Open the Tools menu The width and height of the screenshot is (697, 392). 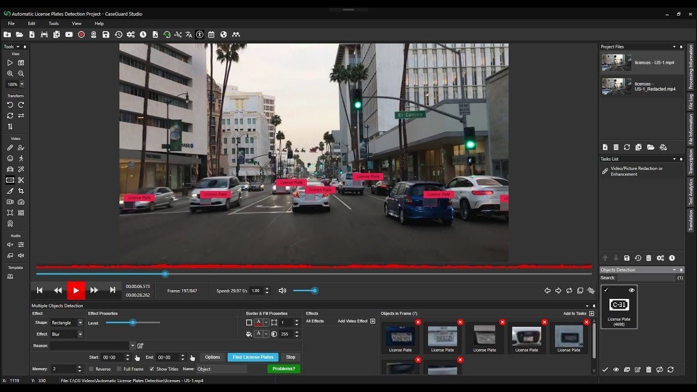[x=53, y=23]
